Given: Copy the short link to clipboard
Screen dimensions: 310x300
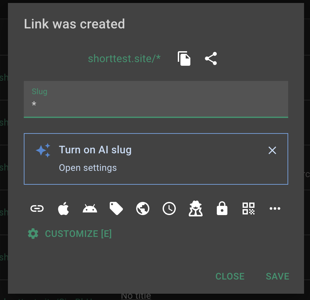Looking at the screenshot, I should pyautogui.click(x=184, y=59).
